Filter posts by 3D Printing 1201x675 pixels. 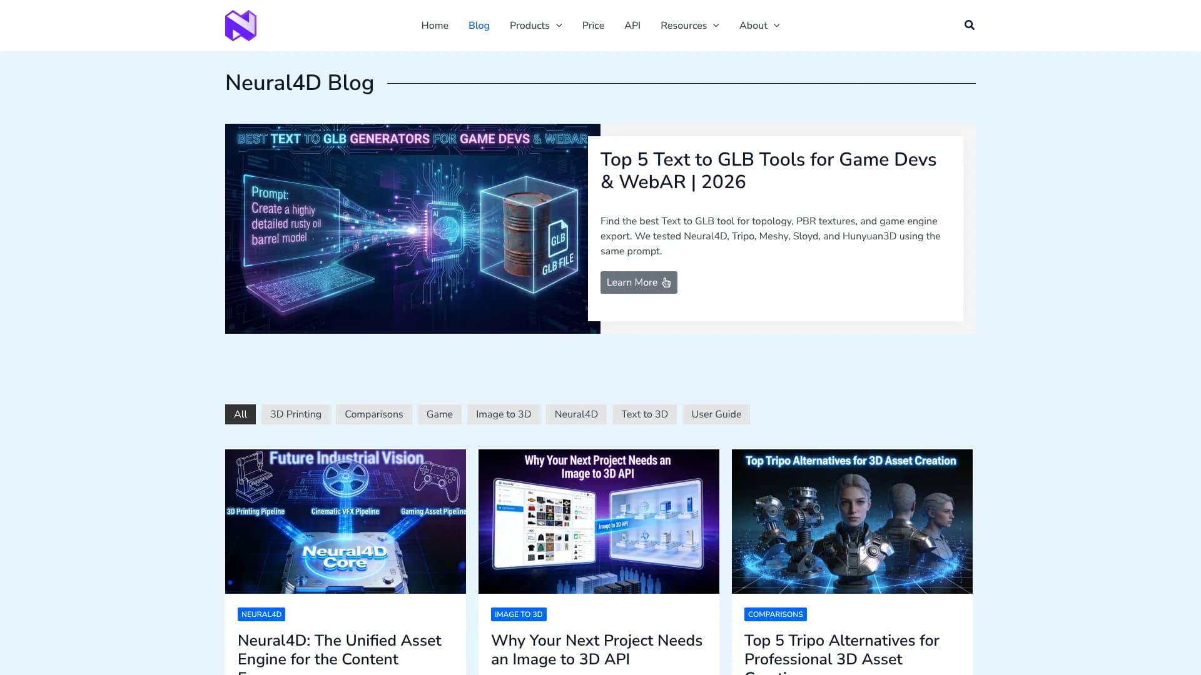(295, 414)
